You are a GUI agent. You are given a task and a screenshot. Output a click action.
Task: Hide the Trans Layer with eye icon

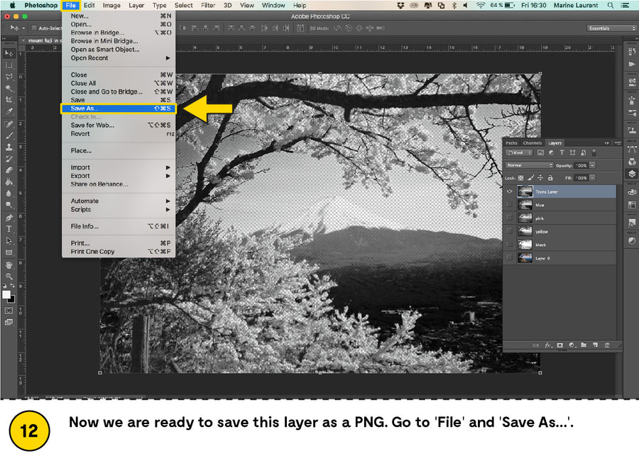coord(509,191)
